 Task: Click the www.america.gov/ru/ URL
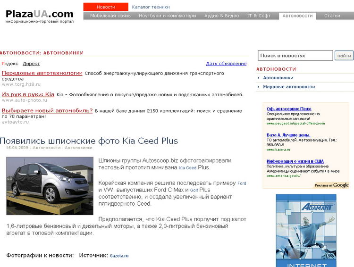(283, 176)
